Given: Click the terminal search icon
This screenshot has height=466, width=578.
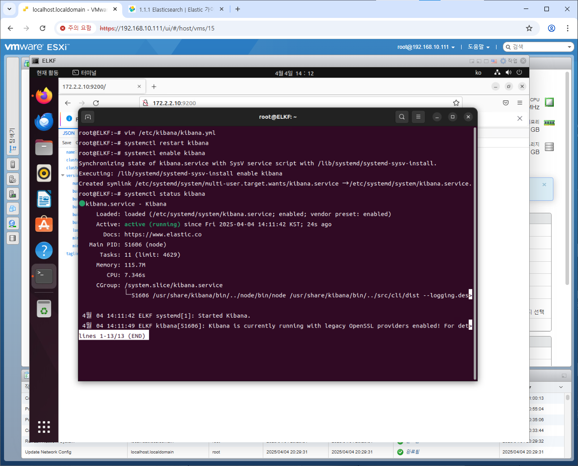Looking at the screenshot, I should click(402, 117).
